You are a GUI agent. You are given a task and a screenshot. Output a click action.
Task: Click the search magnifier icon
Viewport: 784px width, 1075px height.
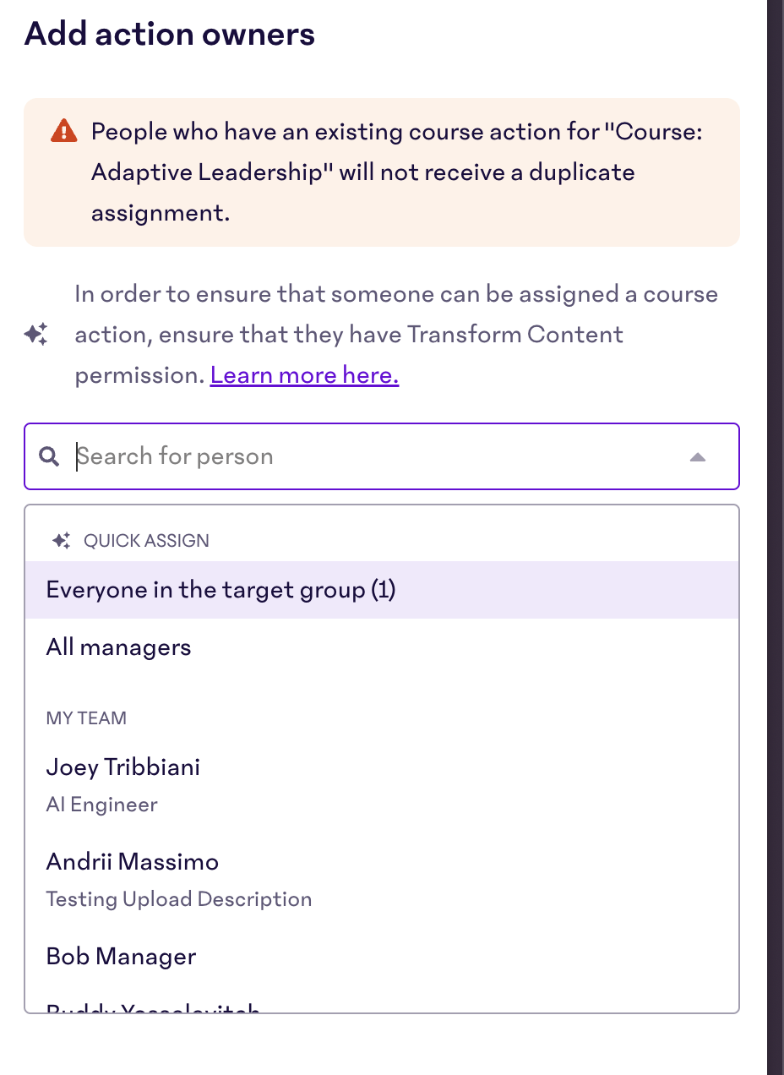pos(50,457)
